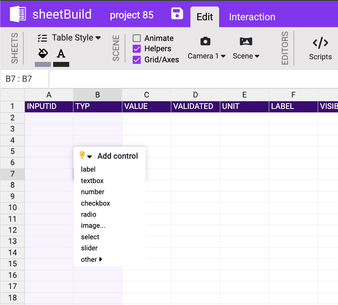
Task: Click the fill color paint bucket icon
Action: coord(43,53)
